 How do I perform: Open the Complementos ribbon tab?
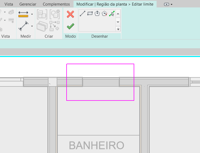(x=56, y=4)
